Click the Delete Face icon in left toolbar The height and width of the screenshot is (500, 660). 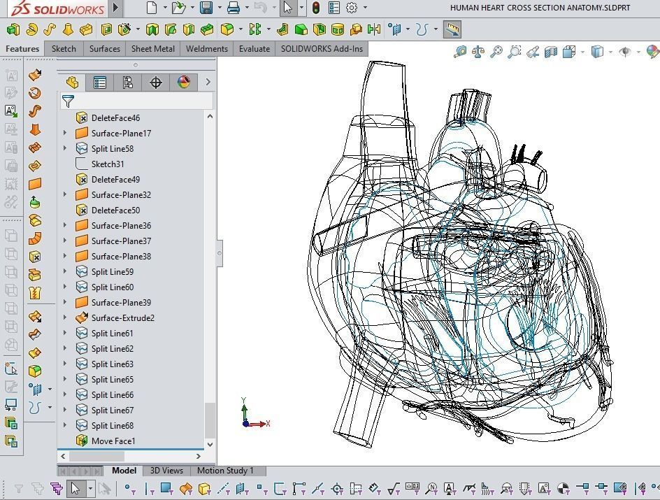click(x=35, y=257)
